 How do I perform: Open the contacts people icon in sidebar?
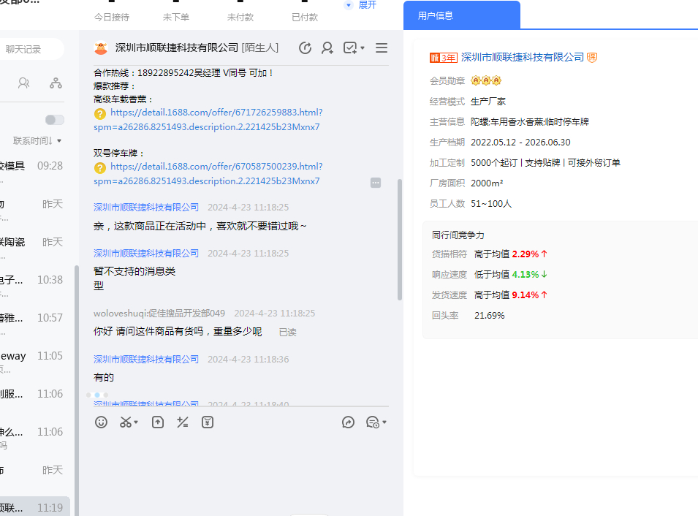point(24,83)
